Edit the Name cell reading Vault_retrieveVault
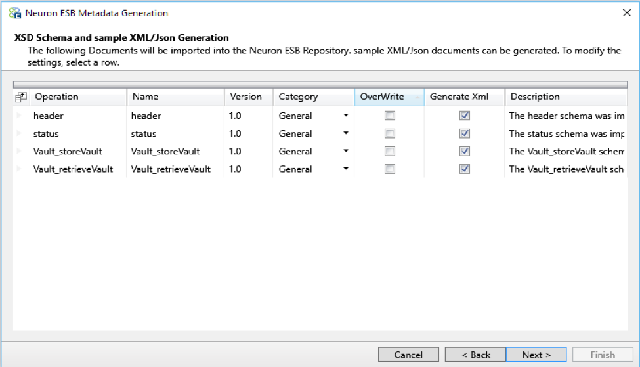The height and width of the screenshot is (367, 640). click(175, 169)
